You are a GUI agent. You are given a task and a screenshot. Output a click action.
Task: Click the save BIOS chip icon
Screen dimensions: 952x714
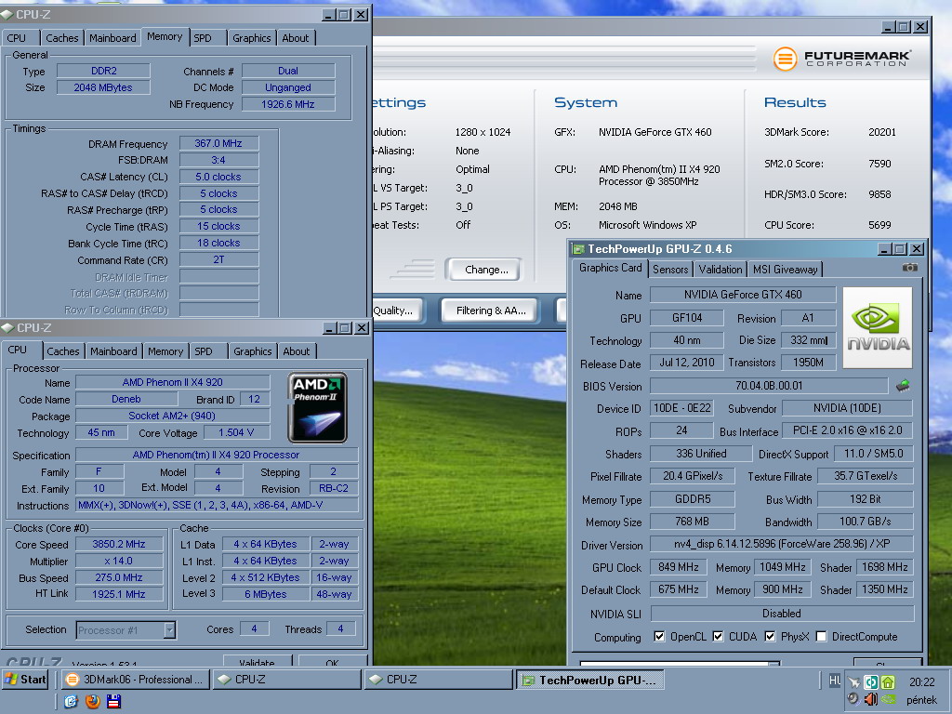902,385
